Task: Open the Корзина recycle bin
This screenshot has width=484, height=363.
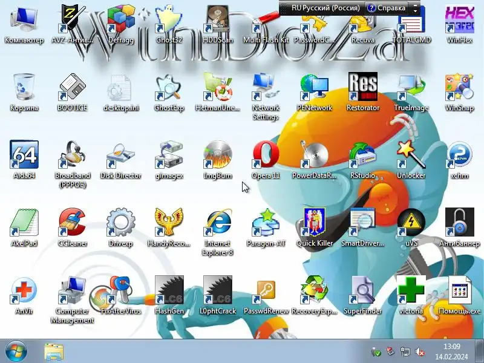Action: [x=24, y=93]
